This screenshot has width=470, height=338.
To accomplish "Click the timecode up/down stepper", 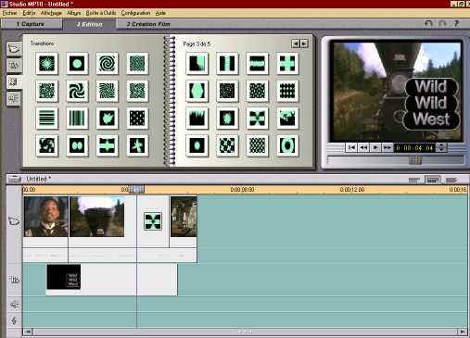I will click(x=441, y=148).
